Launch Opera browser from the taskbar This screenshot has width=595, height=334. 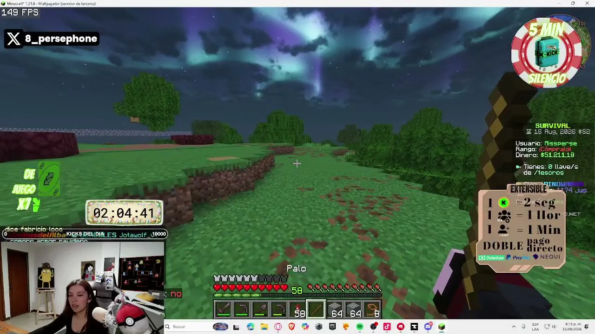pyautogui.click(x=278, y=327)
